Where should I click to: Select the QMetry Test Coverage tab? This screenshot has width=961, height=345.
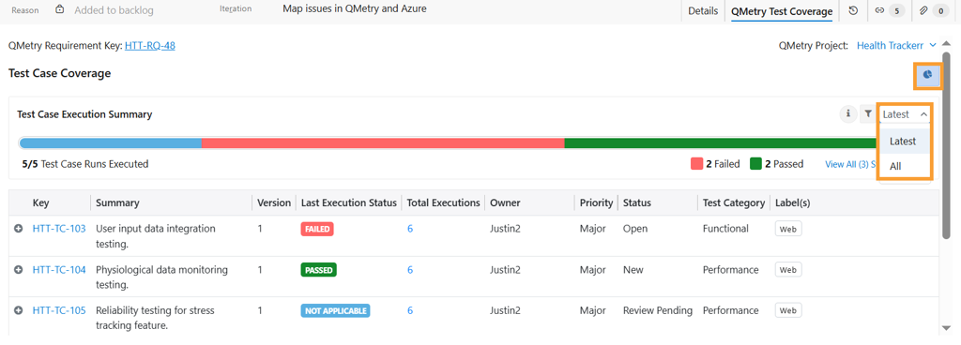[782, 10]
